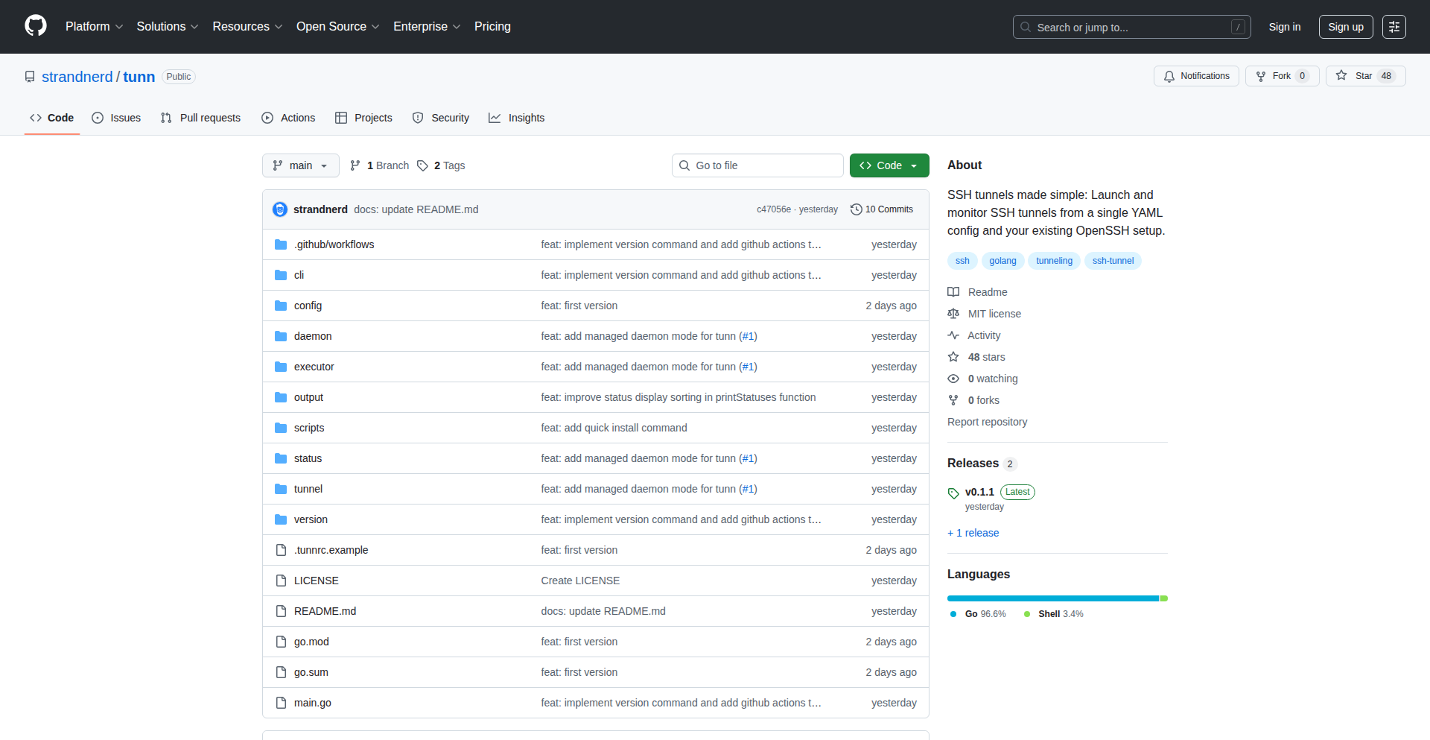
Task: Switch to the Insights tab
Action: [517, 118]
